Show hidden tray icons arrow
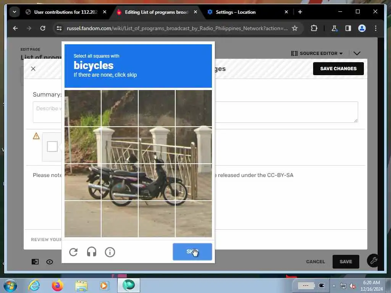Image resolution: width=391 pixels, height=293 pixels. tap(334, 286)
